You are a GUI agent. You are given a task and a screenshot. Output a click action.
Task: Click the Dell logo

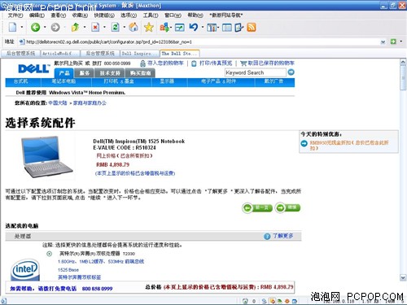[x=34, y=68]
